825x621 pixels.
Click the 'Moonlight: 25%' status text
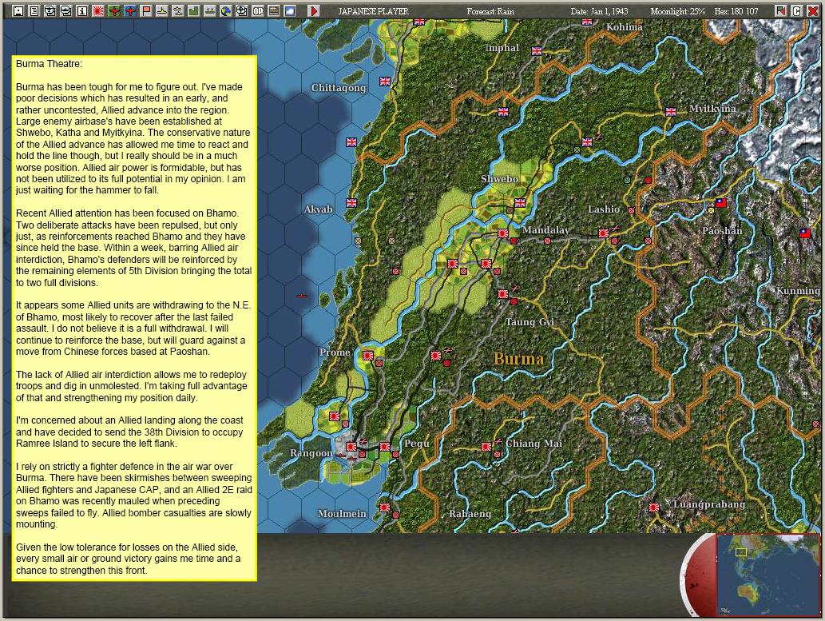[678, 11]
